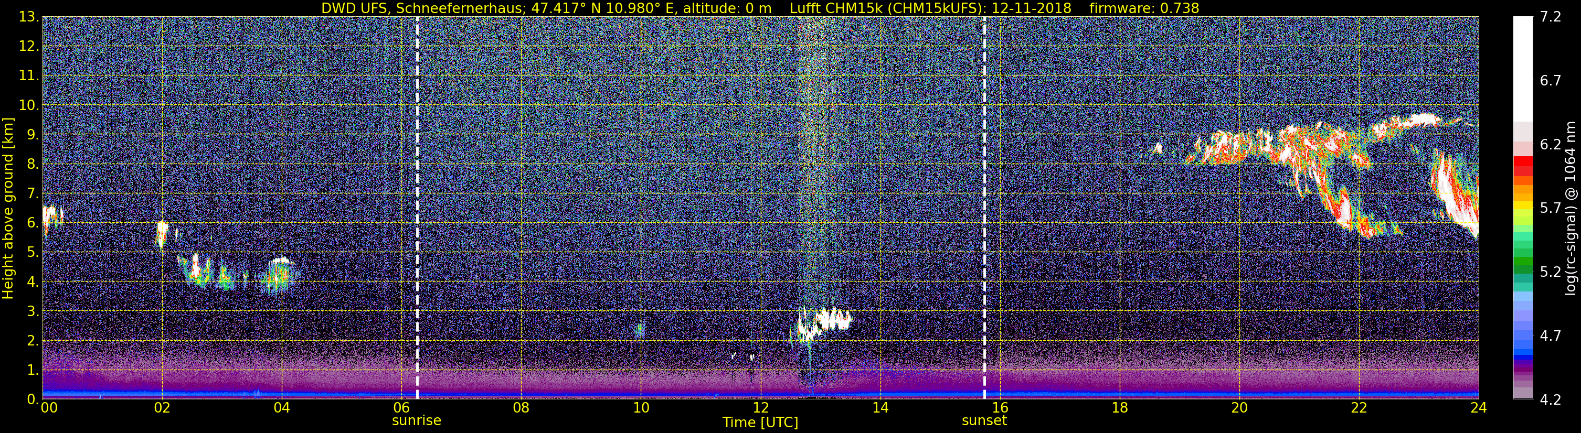Click the '12-11-2018' date in the title
Image resolution: width=1581 pixels, height=433 pixels.
pos(1032,8)
